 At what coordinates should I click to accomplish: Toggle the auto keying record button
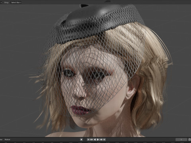click(81, 139)
